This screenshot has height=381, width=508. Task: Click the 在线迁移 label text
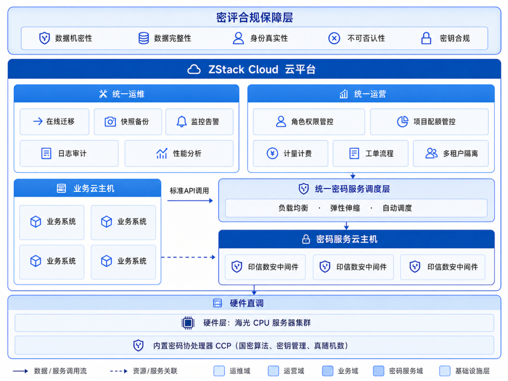(60, 121)
